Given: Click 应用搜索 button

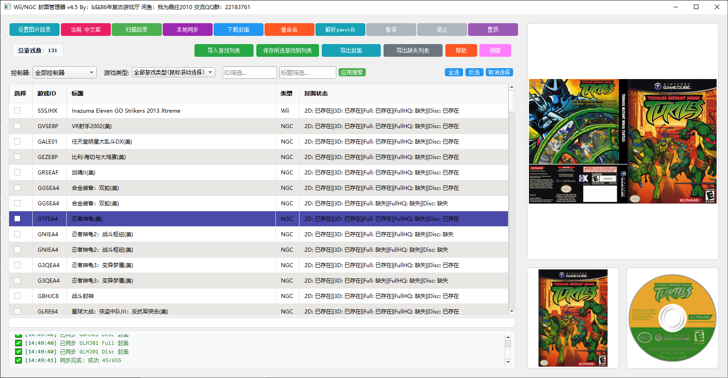Looking at the screenshot, I should coord(352,72).
